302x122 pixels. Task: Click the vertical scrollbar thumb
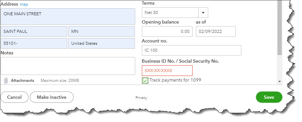280,28
